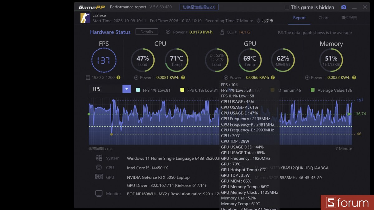Open the help icon after Memory power 0.0032 KW·h
This screenshot has height=210, width=374.
click(354, 77)
